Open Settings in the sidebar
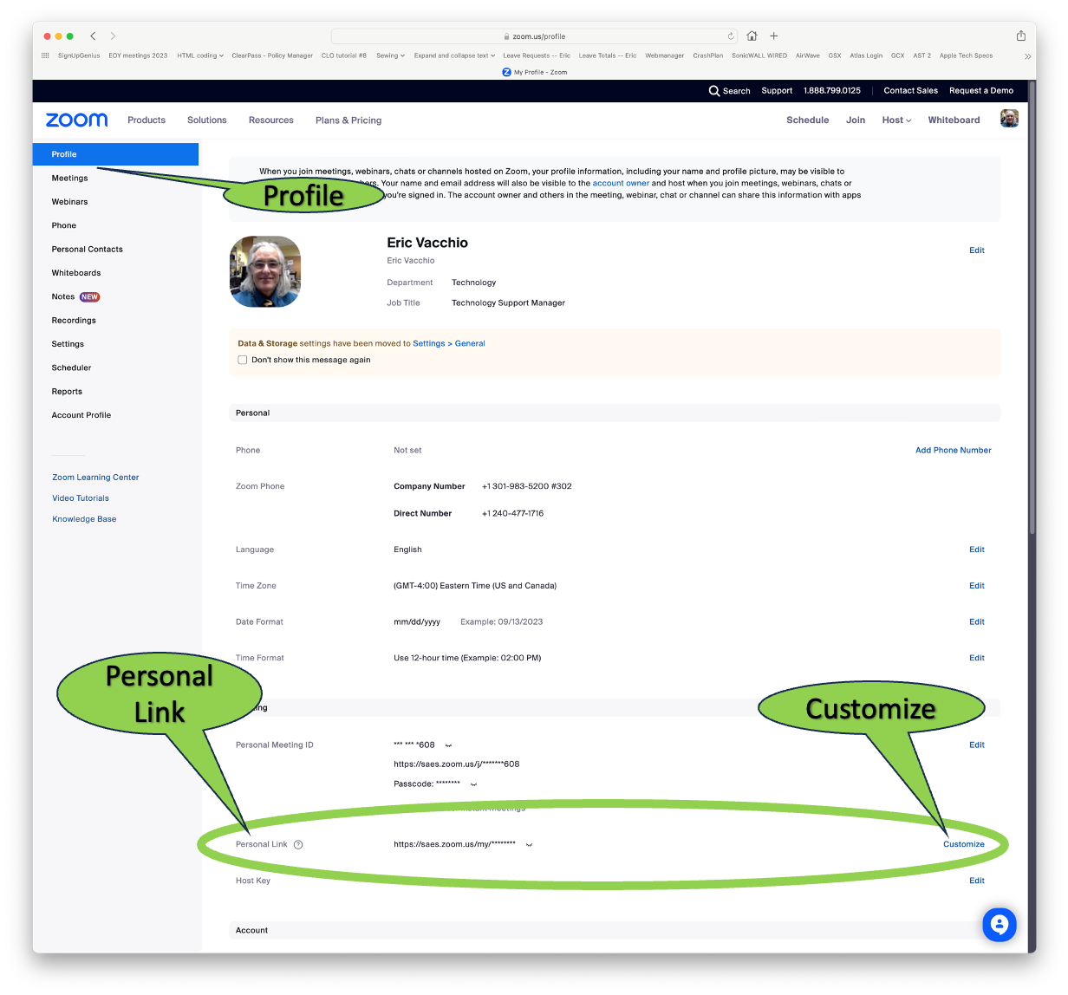Screen dimensions: 1068x995 click(68, 344)
